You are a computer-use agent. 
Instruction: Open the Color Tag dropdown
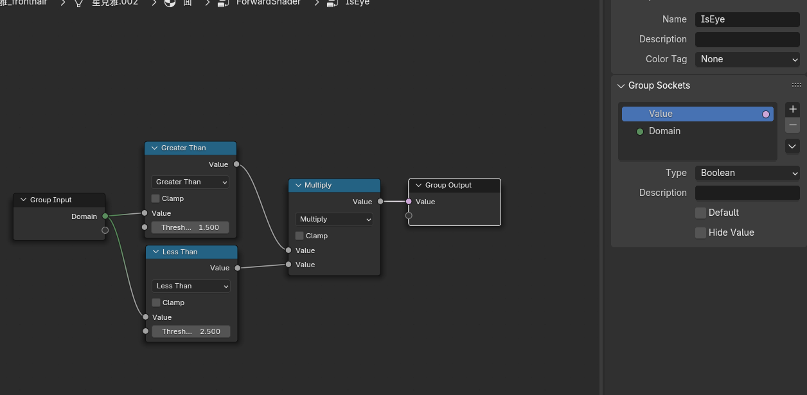click(x=747, y=59)
